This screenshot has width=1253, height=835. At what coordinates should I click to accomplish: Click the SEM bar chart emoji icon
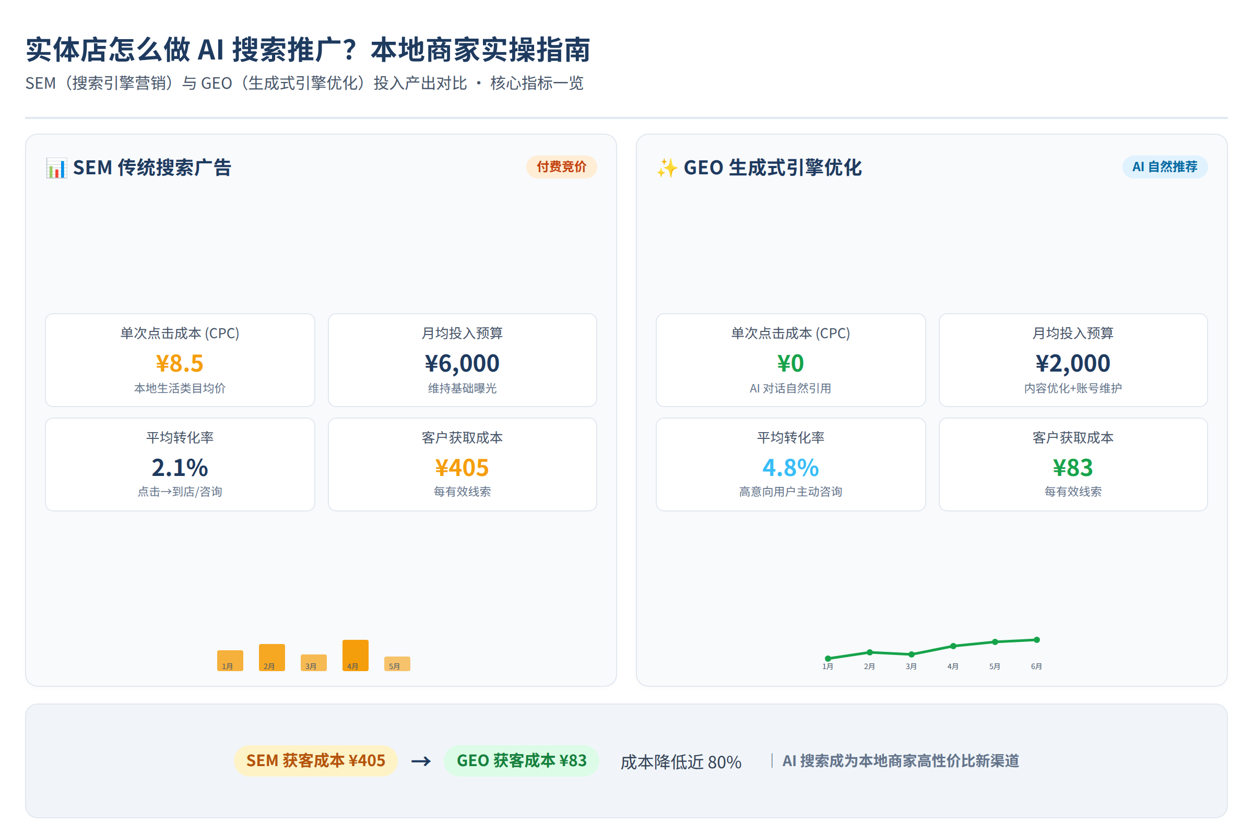[56, 168]
